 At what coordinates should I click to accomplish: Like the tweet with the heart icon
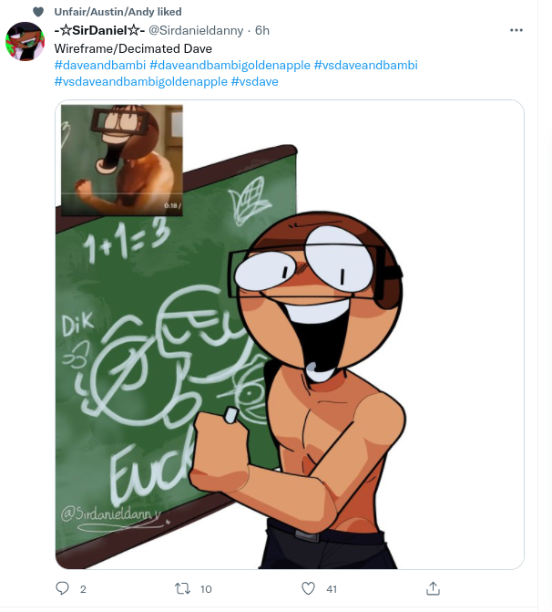point(309,588)
